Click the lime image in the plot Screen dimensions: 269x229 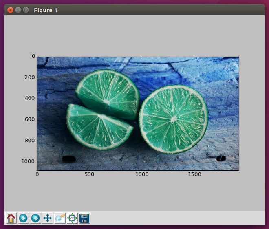click(x=138, y=114)
